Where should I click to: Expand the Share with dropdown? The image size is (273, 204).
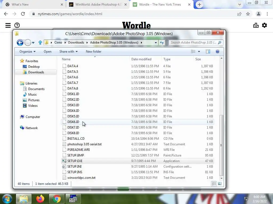coord(69,52)
